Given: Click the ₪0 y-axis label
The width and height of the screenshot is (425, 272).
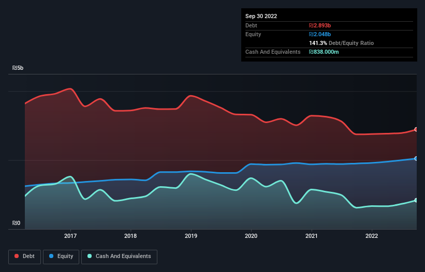Looking at the screenshot, I should click(x=16, y=223).
